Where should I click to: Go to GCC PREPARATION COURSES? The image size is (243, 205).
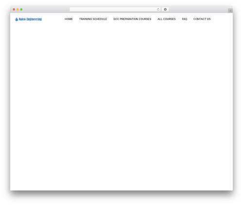click(x=132, y=19)
